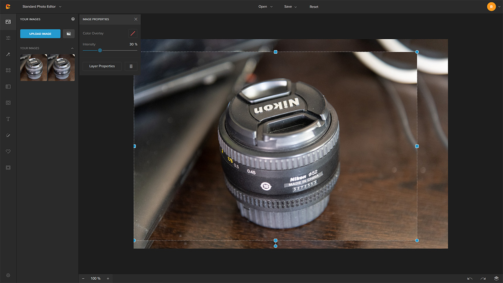Click the Upload Image button

pyautogui.click(x=40, y=34)
